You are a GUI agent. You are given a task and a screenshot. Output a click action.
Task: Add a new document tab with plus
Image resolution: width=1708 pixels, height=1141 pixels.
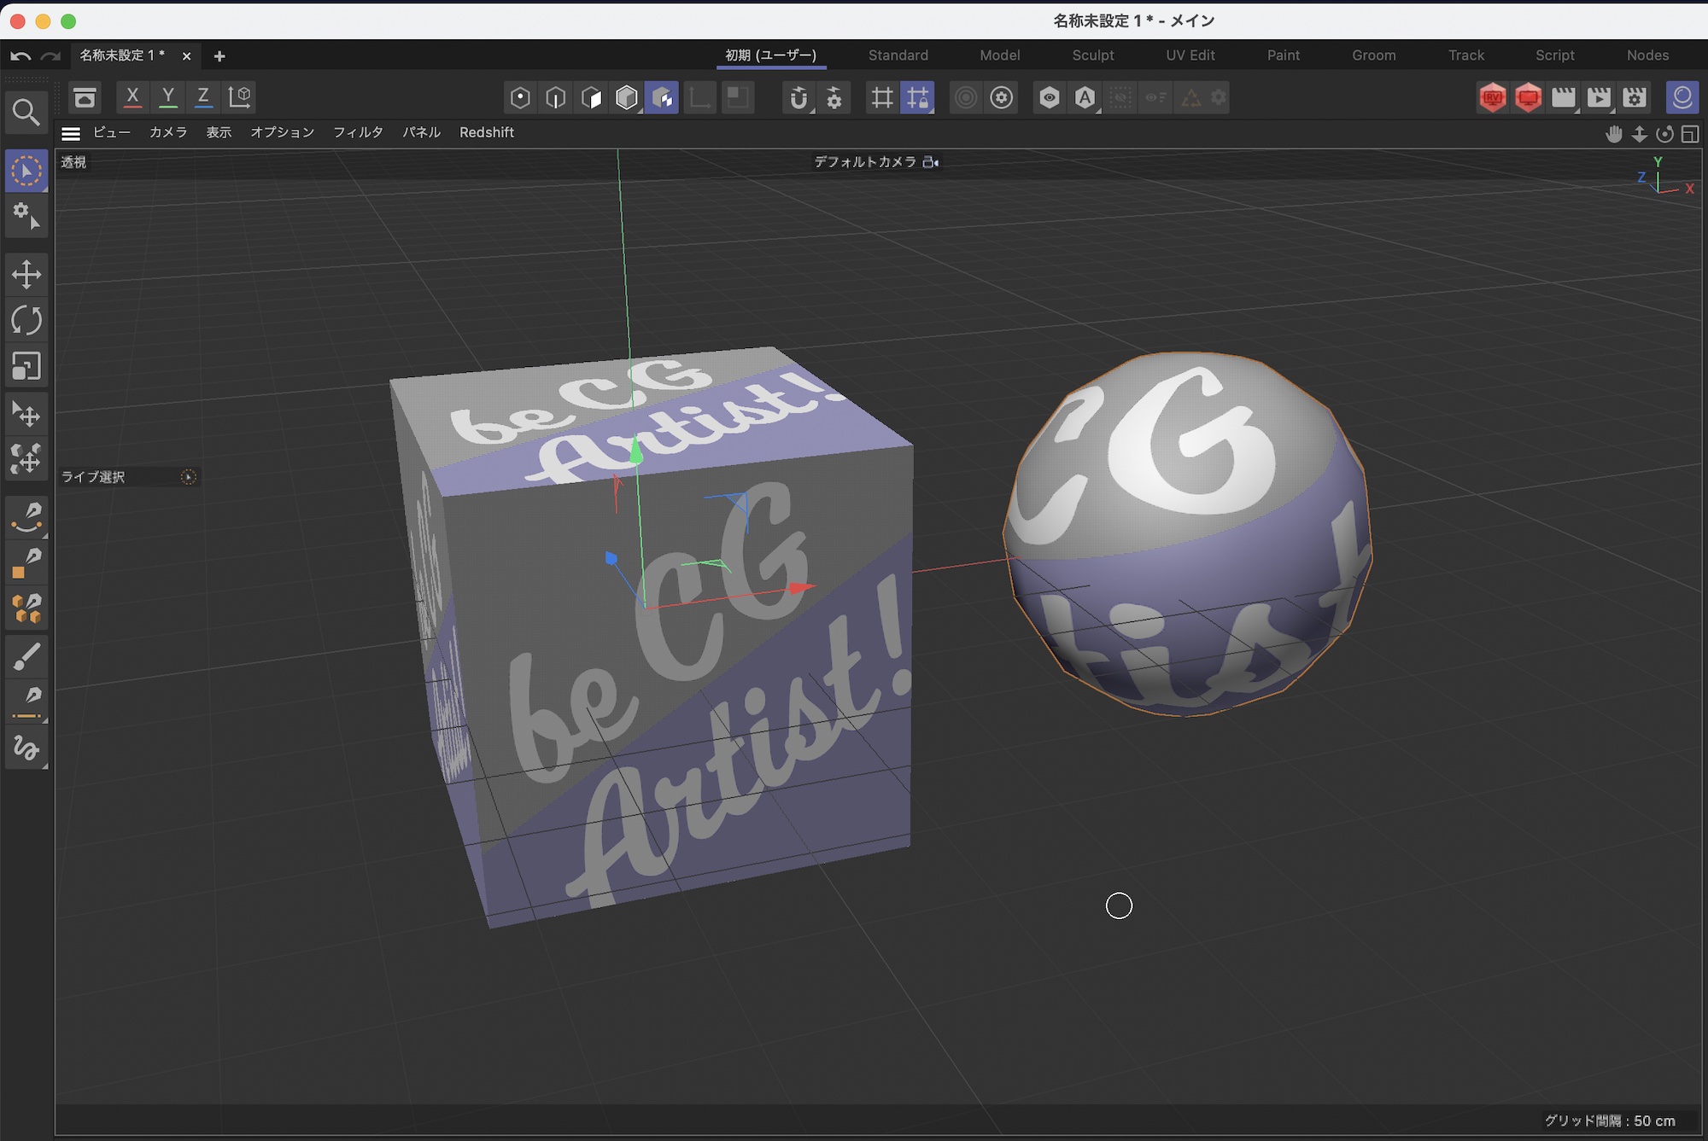tap(219, 56)
